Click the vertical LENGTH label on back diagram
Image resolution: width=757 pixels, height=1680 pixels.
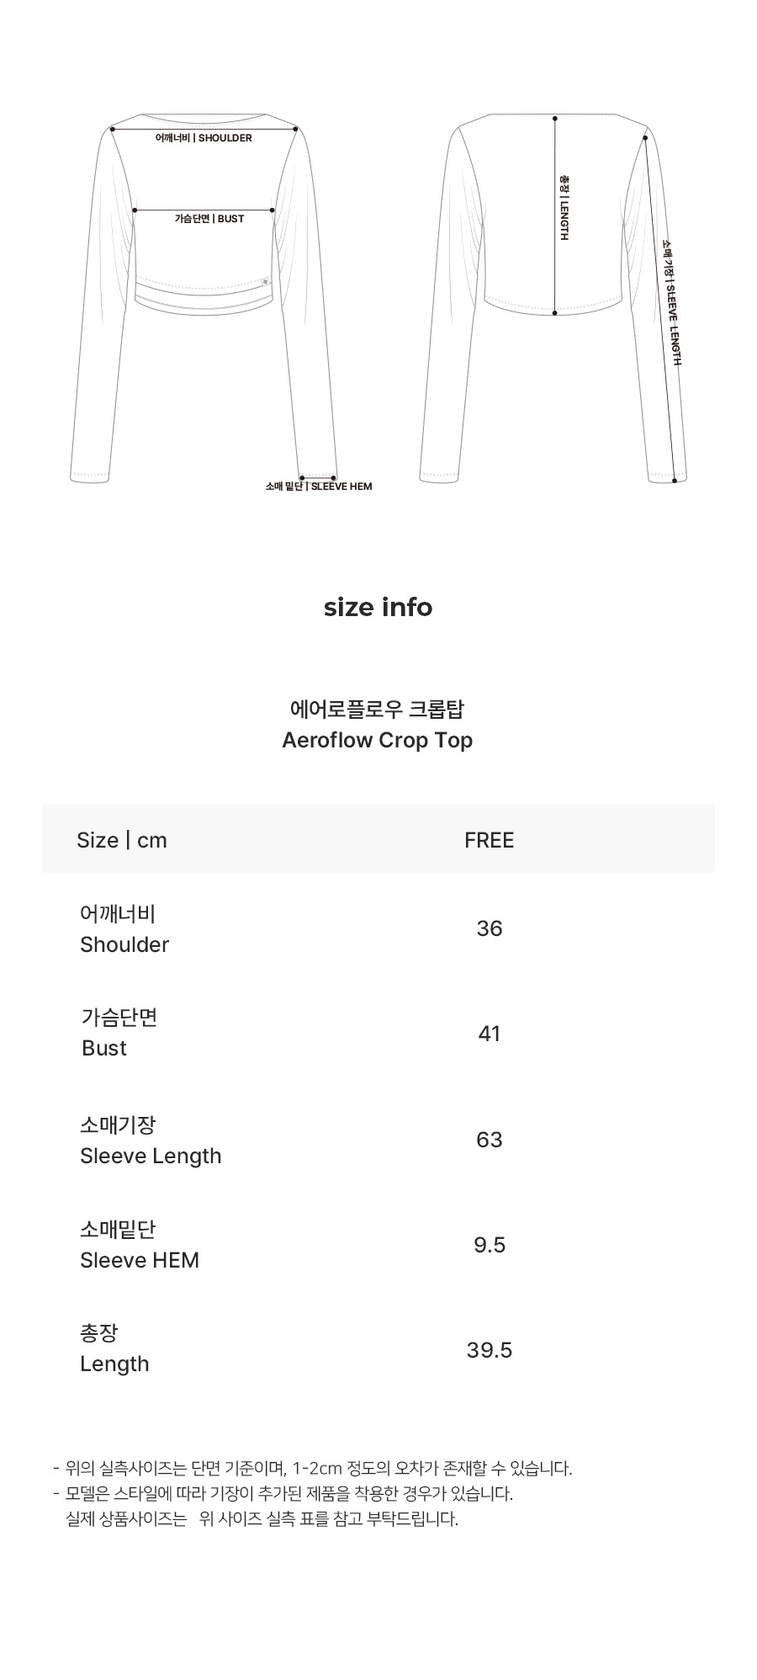point(564,207)
